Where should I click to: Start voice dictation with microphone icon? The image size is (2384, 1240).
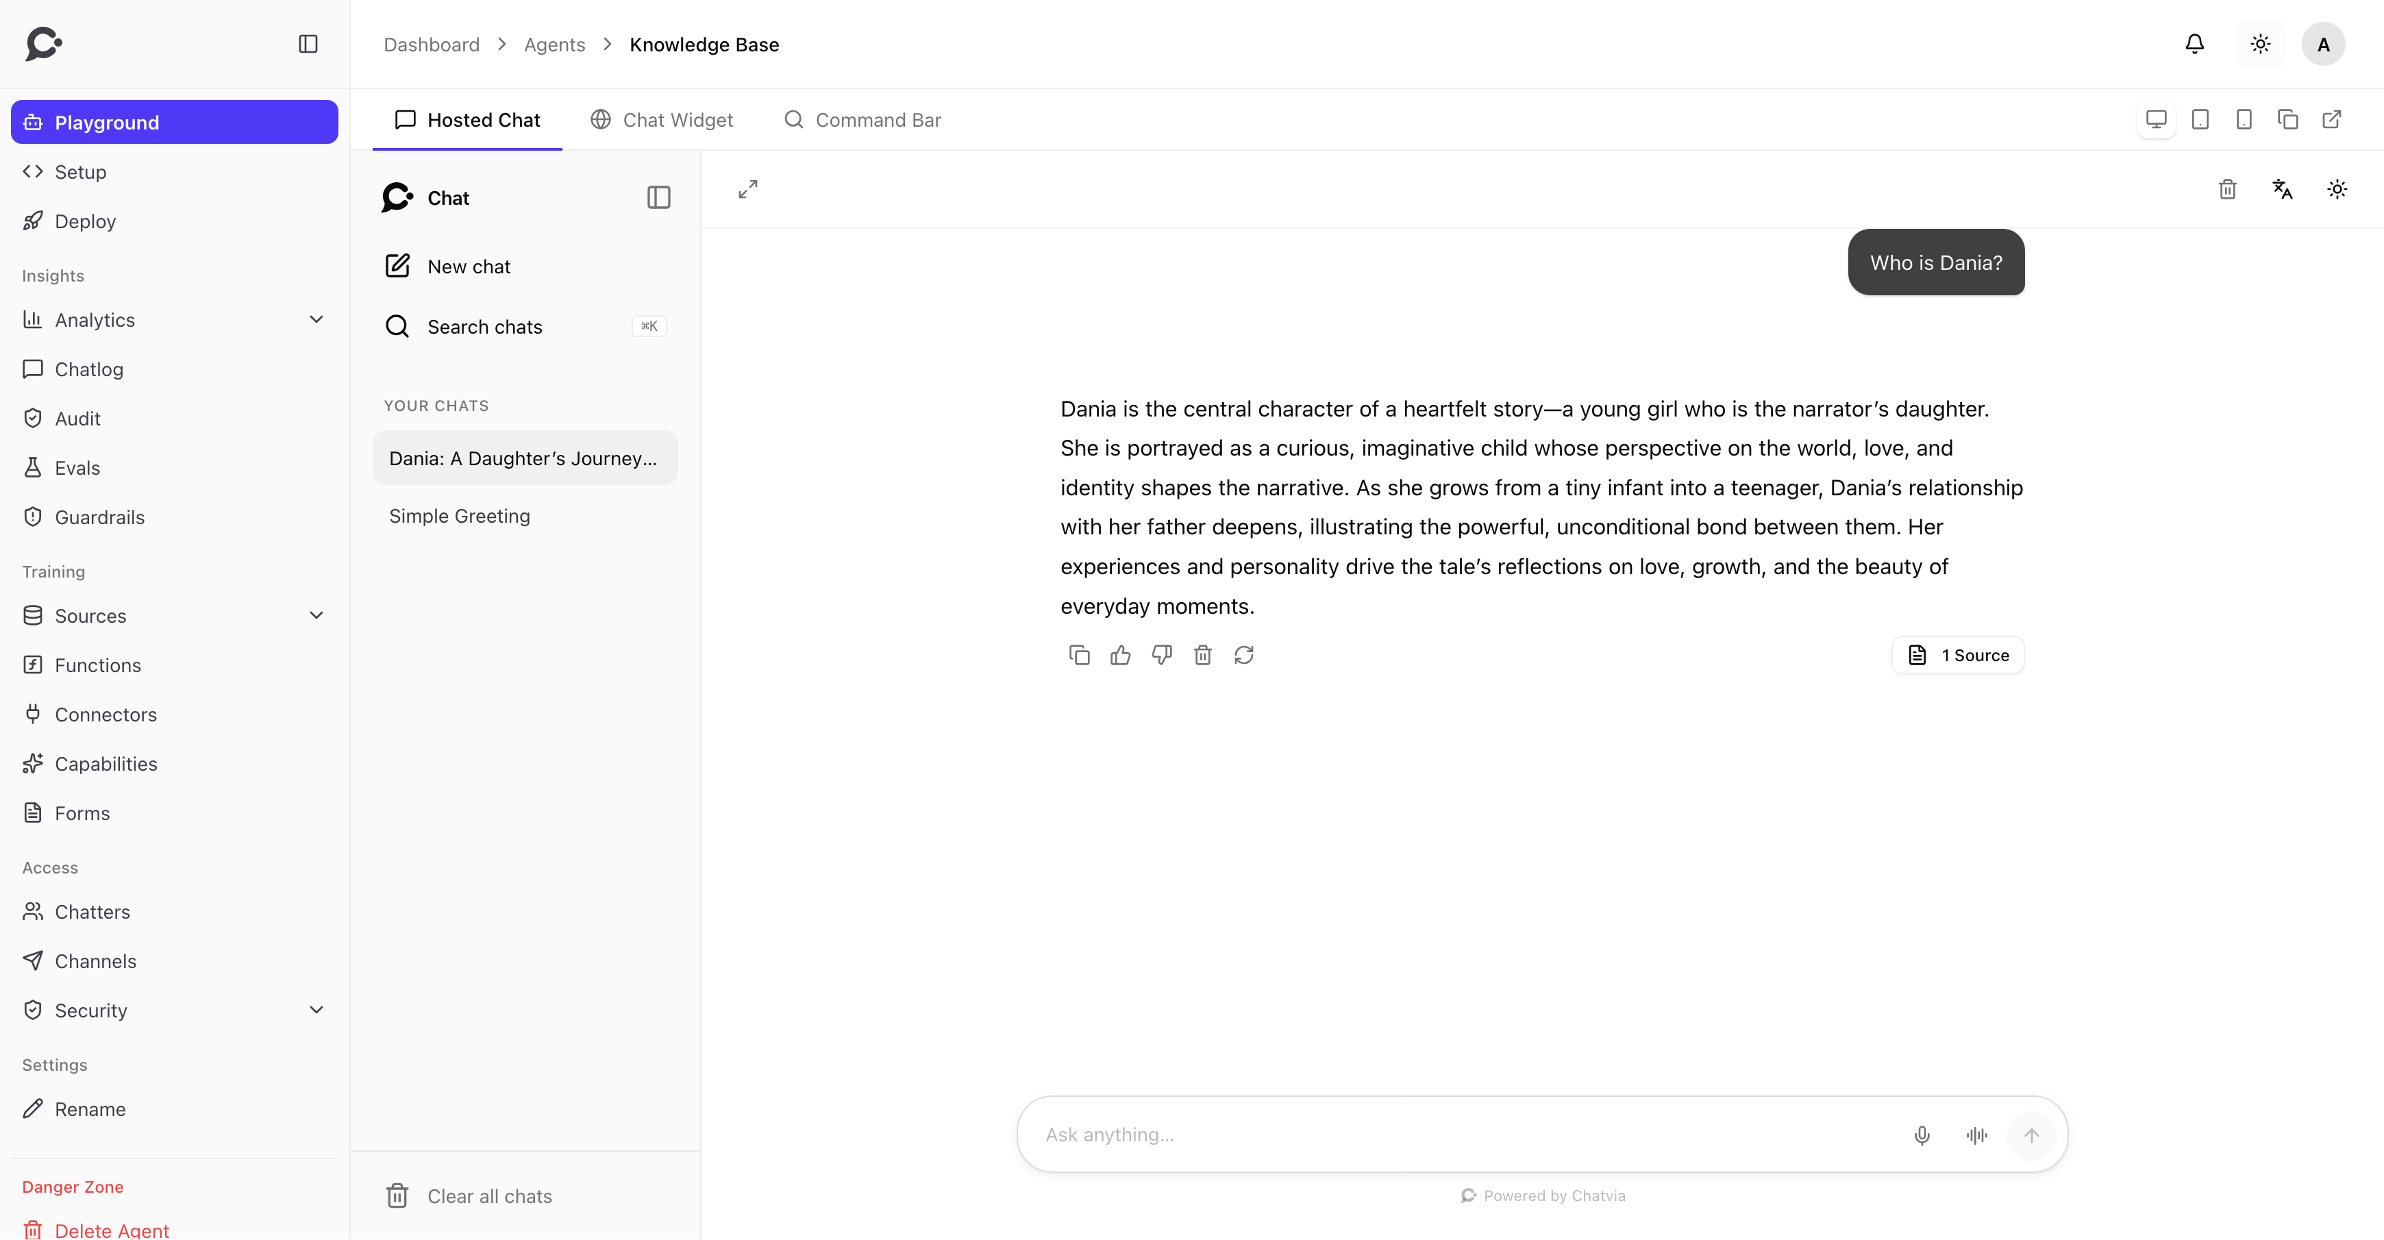(1922, 1135)
